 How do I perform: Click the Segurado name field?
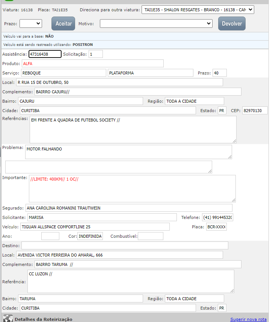[128, 208]
